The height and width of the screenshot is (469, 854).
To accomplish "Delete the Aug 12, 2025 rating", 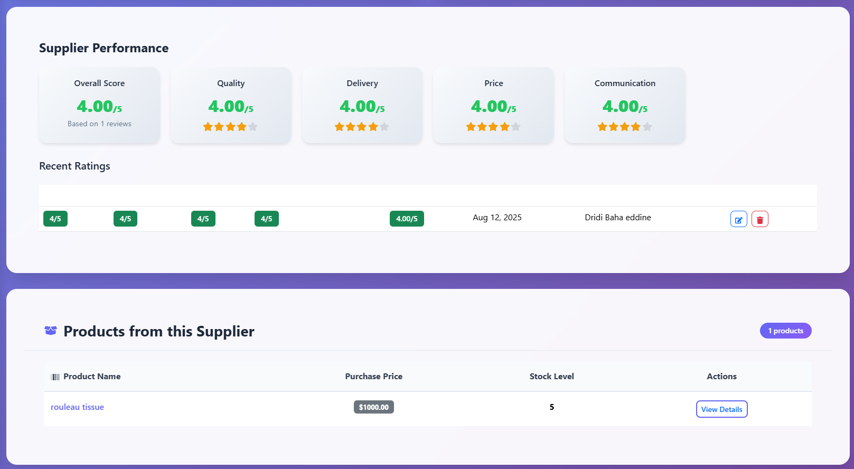I will (x=759, y=219).
